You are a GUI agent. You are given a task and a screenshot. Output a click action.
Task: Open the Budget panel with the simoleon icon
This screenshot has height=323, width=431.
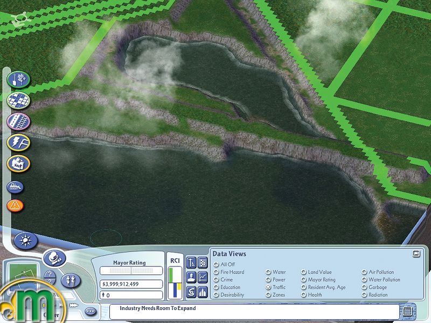point(191,292)
